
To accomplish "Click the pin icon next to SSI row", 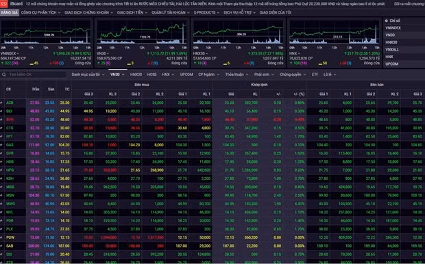I will pyautogui.click(x=1, y=254).
